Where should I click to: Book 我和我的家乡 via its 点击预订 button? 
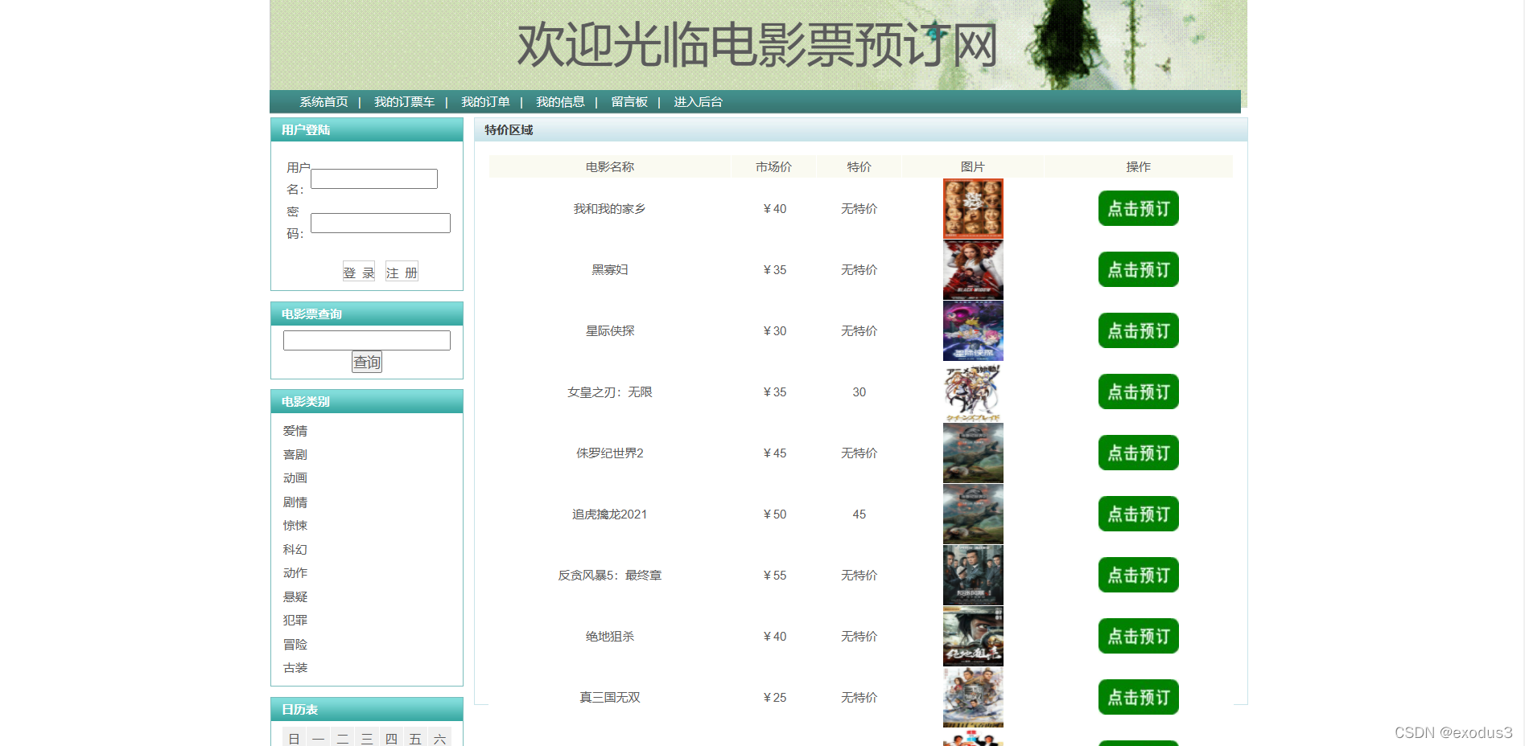point(1138,208)
